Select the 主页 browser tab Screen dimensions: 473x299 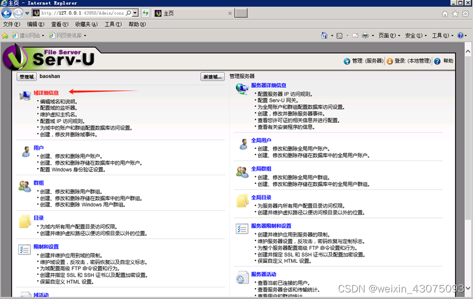pyautogui.click(x=193, y=13)
